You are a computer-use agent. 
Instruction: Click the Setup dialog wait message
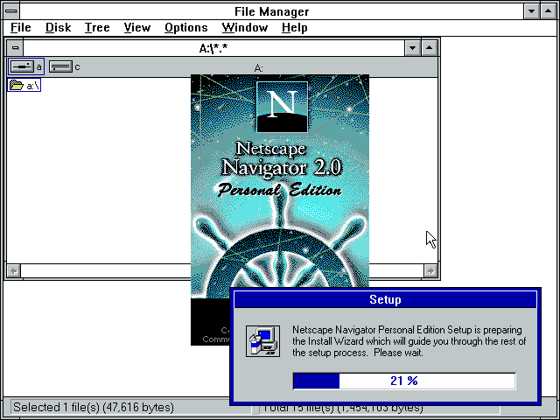click(x=409, y=341)
